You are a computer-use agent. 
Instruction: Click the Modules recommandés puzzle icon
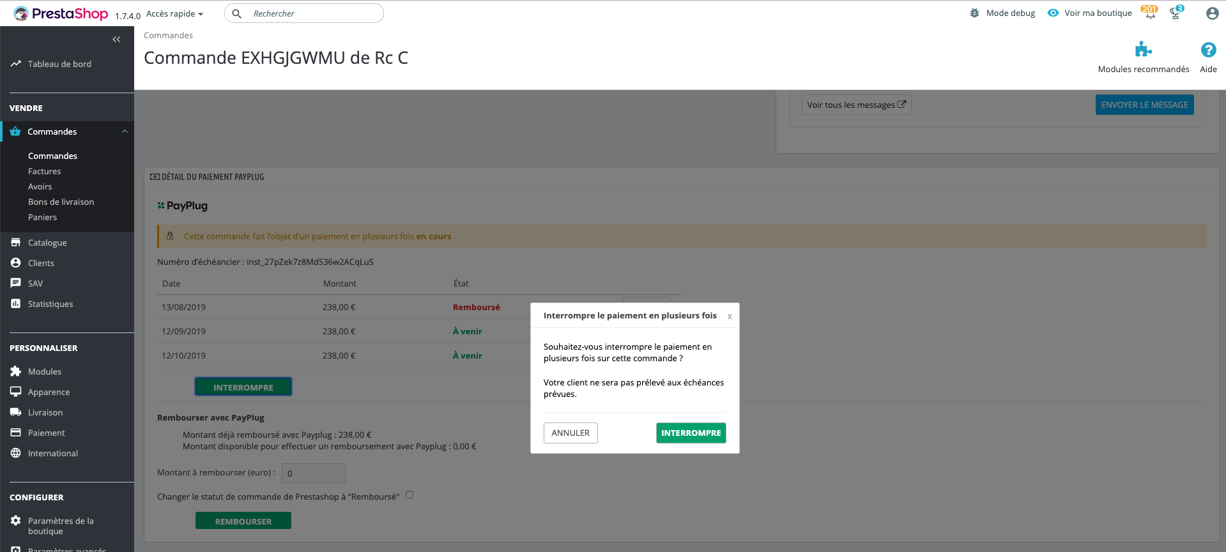(1144, 50)
